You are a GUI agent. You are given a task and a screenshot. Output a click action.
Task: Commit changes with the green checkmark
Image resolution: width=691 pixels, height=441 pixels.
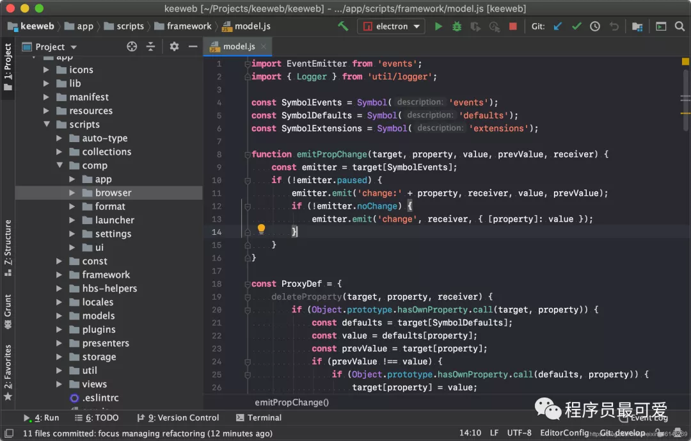point(576,26)
